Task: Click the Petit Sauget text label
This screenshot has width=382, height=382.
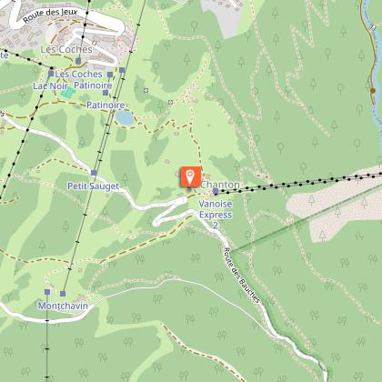Action: click(x=93, y=186)
